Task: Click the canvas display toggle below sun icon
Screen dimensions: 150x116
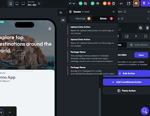Action: click(63, 20)
